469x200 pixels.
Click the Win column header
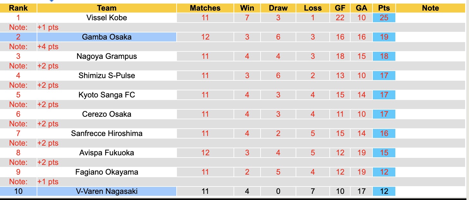[x=247, y=8]
